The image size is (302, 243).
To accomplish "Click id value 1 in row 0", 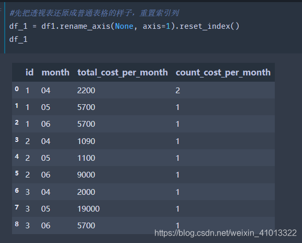I will coord(27,91).
